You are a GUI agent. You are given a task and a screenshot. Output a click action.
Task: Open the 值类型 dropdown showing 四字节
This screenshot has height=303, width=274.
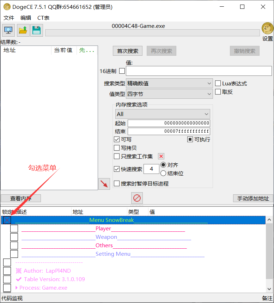169,94
